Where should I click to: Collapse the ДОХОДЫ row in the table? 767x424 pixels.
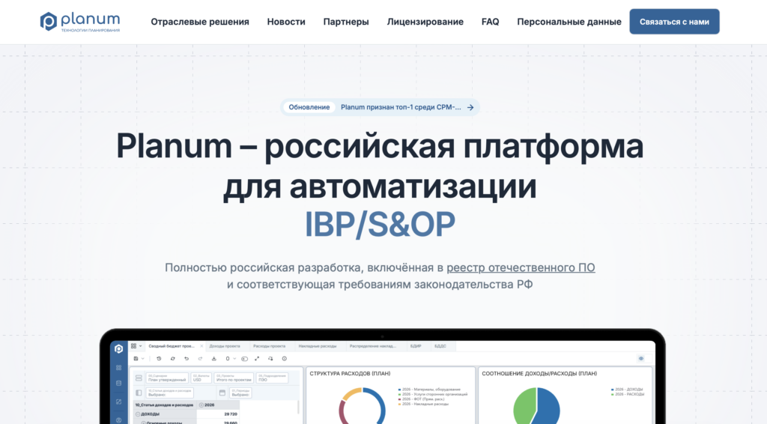138,414
